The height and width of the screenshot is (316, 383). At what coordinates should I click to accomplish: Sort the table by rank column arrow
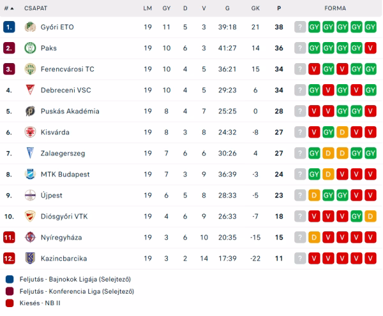click(11, 8)
